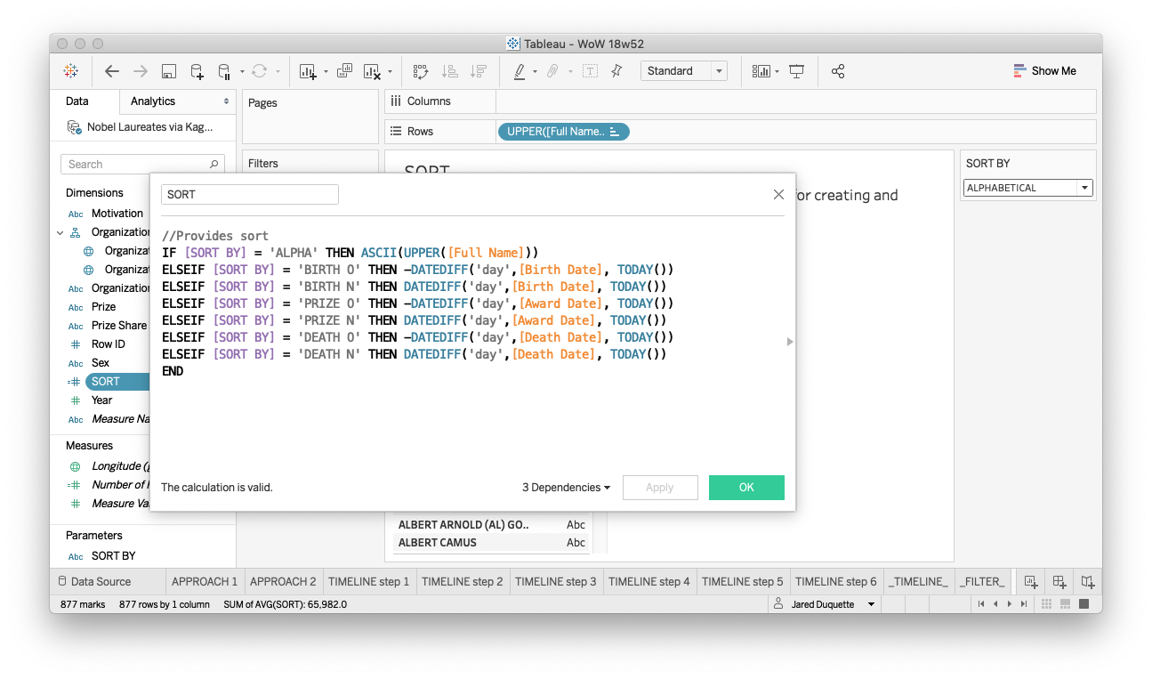
Task: Click the New Story icon beside the tabs
Action: pos(1088,581)
